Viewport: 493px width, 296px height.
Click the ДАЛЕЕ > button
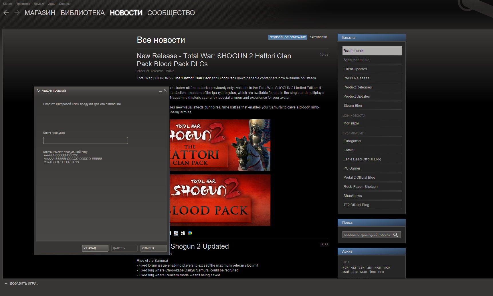pos(124,248)
